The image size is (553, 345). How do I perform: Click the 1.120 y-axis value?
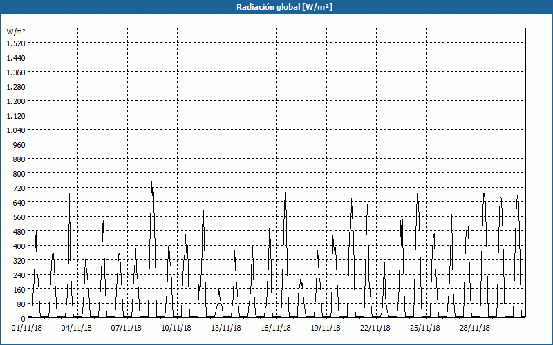(16, 115)
